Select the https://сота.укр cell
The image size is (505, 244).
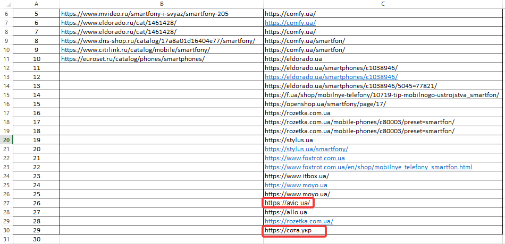384,230
